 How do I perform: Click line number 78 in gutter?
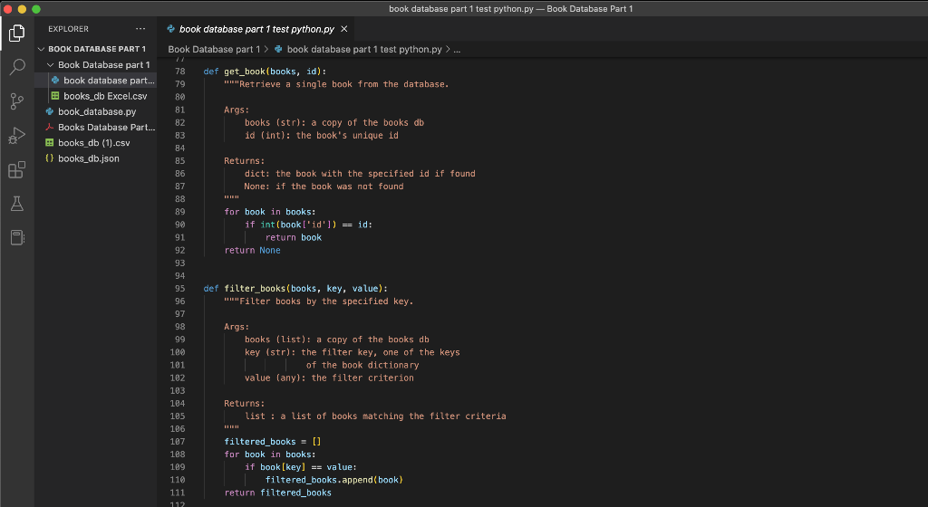180,72
